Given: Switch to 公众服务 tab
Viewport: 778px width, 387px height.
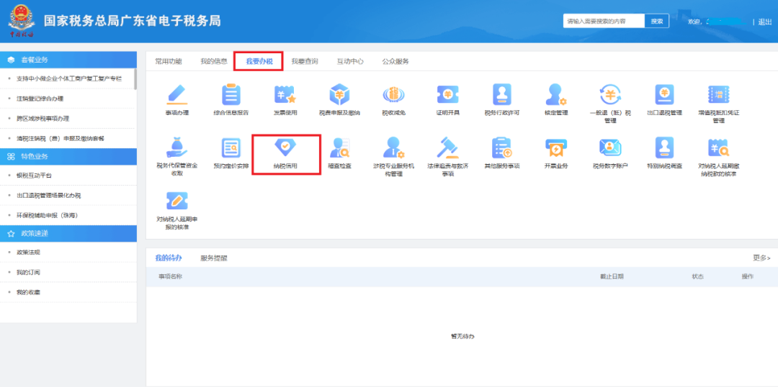Looking at the screenshot, I should point(395,61).
